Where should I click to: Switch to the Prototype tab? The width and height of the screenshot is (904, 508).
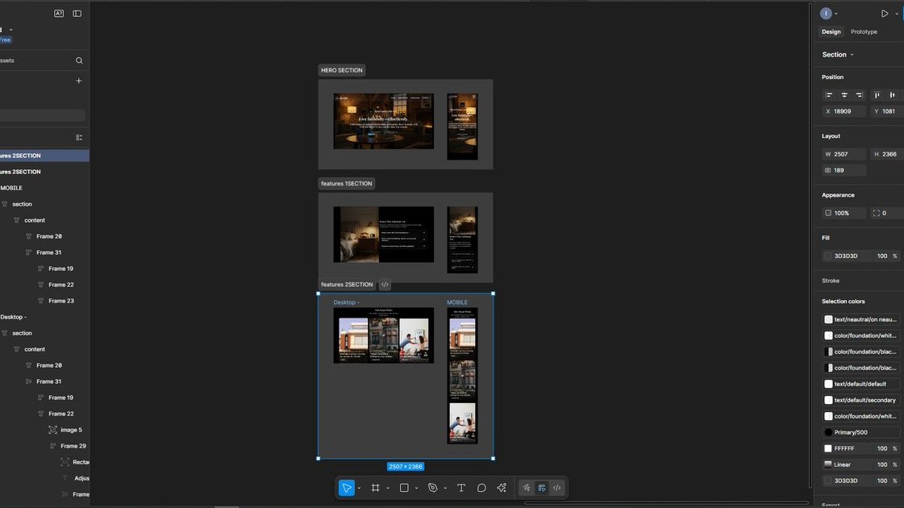[864, 31]
